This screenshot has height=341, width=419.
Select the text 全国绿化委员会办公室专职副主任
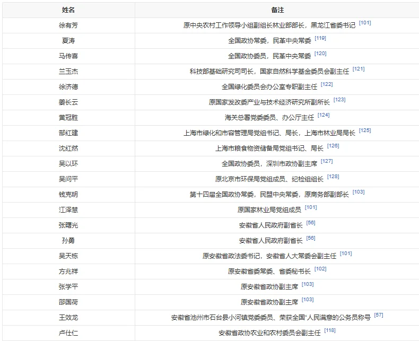[269, 87]
